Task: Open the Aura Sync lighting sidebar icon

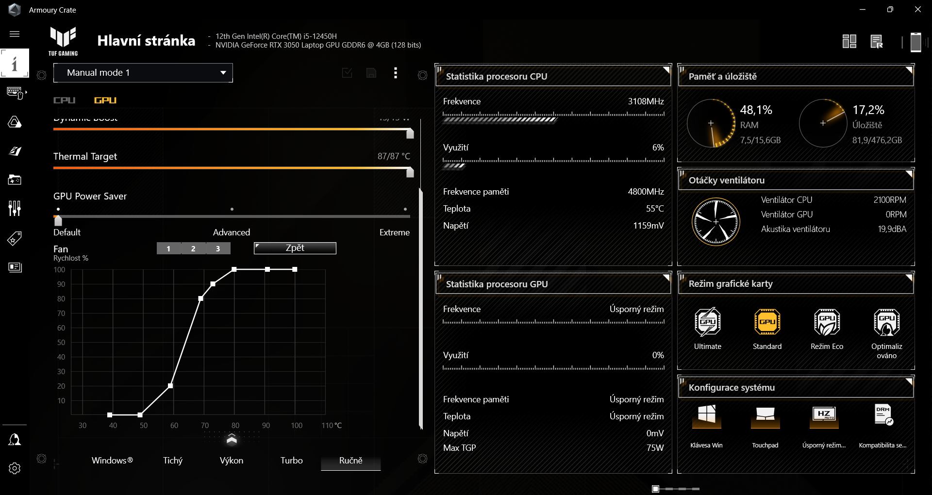Action: 15,122
